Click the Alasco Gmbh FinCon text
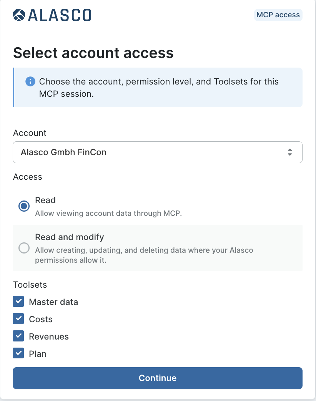The height and width of the screenshot is (401, 316). coord(63,152)
